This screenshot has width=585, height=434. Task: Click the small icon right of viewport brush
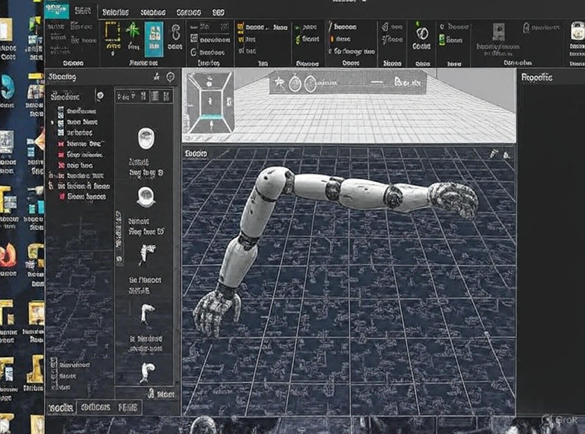[506, 154]
